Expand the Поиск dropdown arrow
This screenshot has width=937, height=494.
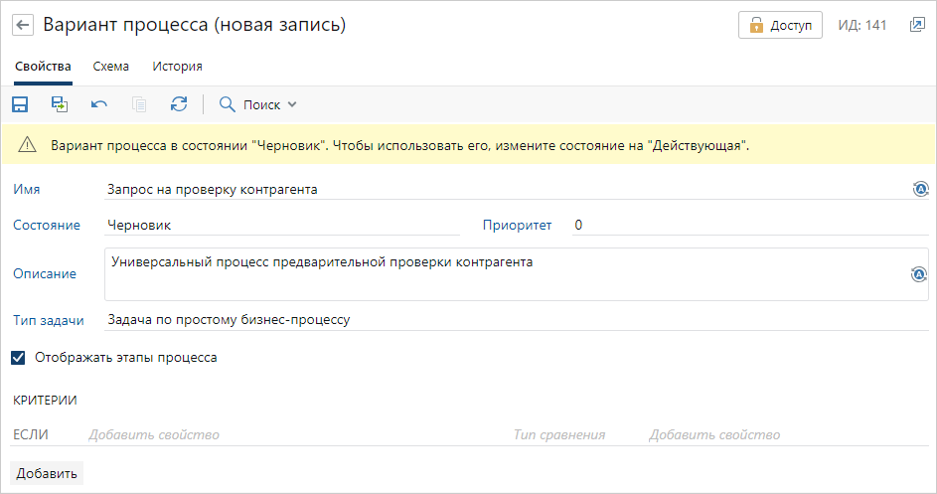point(292,104)
